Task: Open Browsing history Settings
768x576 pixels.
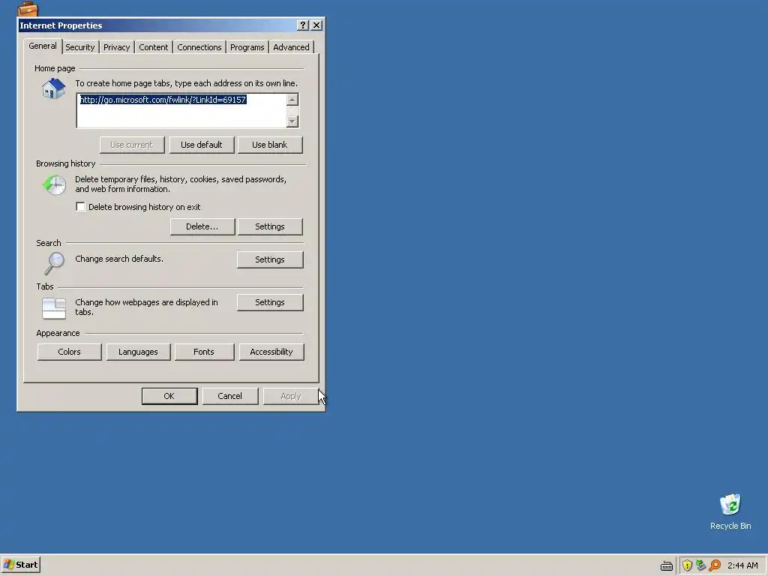Action: pos(270,226)
